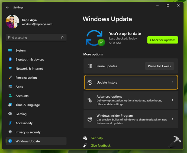
Task: Click the Gaming controller icon
Action: pyautogui.click(x=10, y=114)
